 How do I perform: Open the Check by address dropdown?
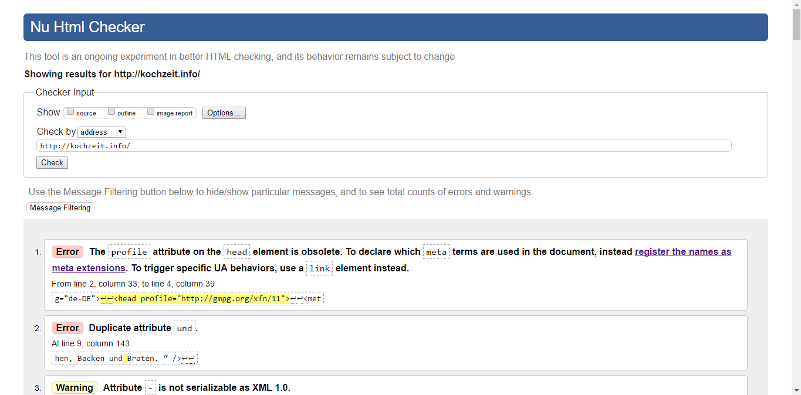[102, 132]
